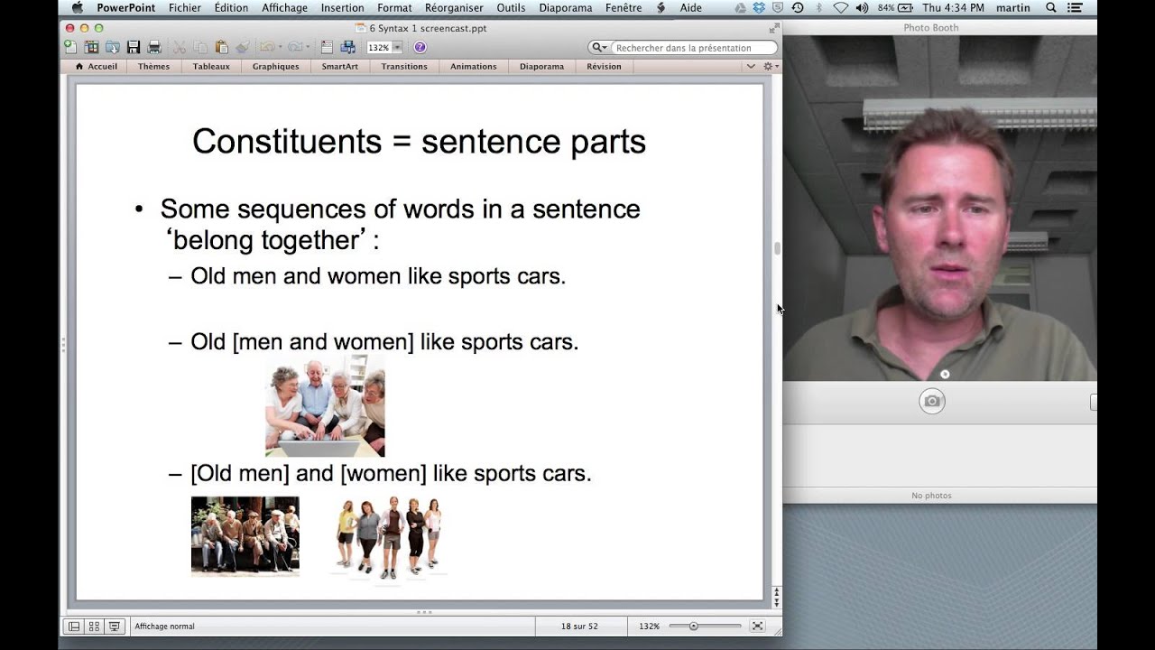Viewport: 1155px width, 650px height.
Task: Click in the Rechercher dans la présentation field
Action: [694, 48]
